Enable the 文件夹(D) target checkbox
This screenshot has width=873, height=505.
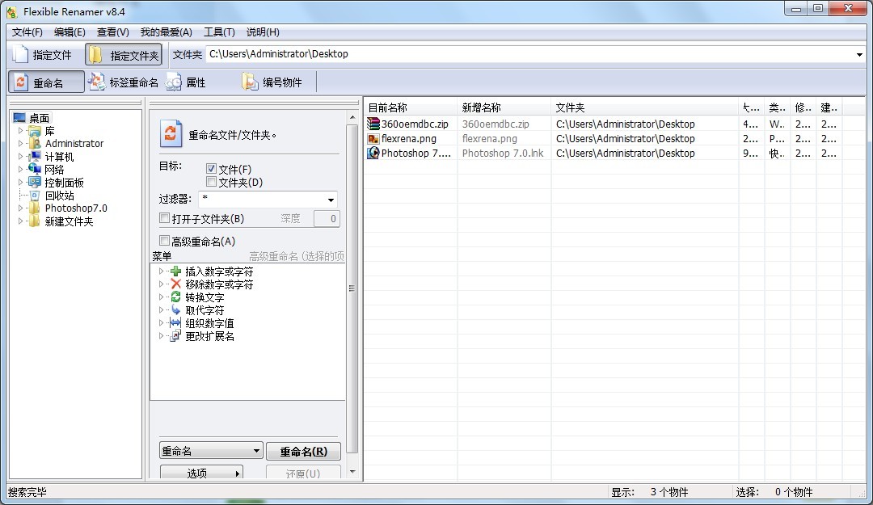(212, 182)
